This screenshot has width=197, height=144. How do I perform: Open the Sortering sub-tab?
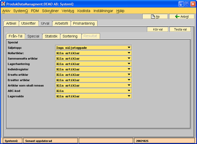coord(71,36)
